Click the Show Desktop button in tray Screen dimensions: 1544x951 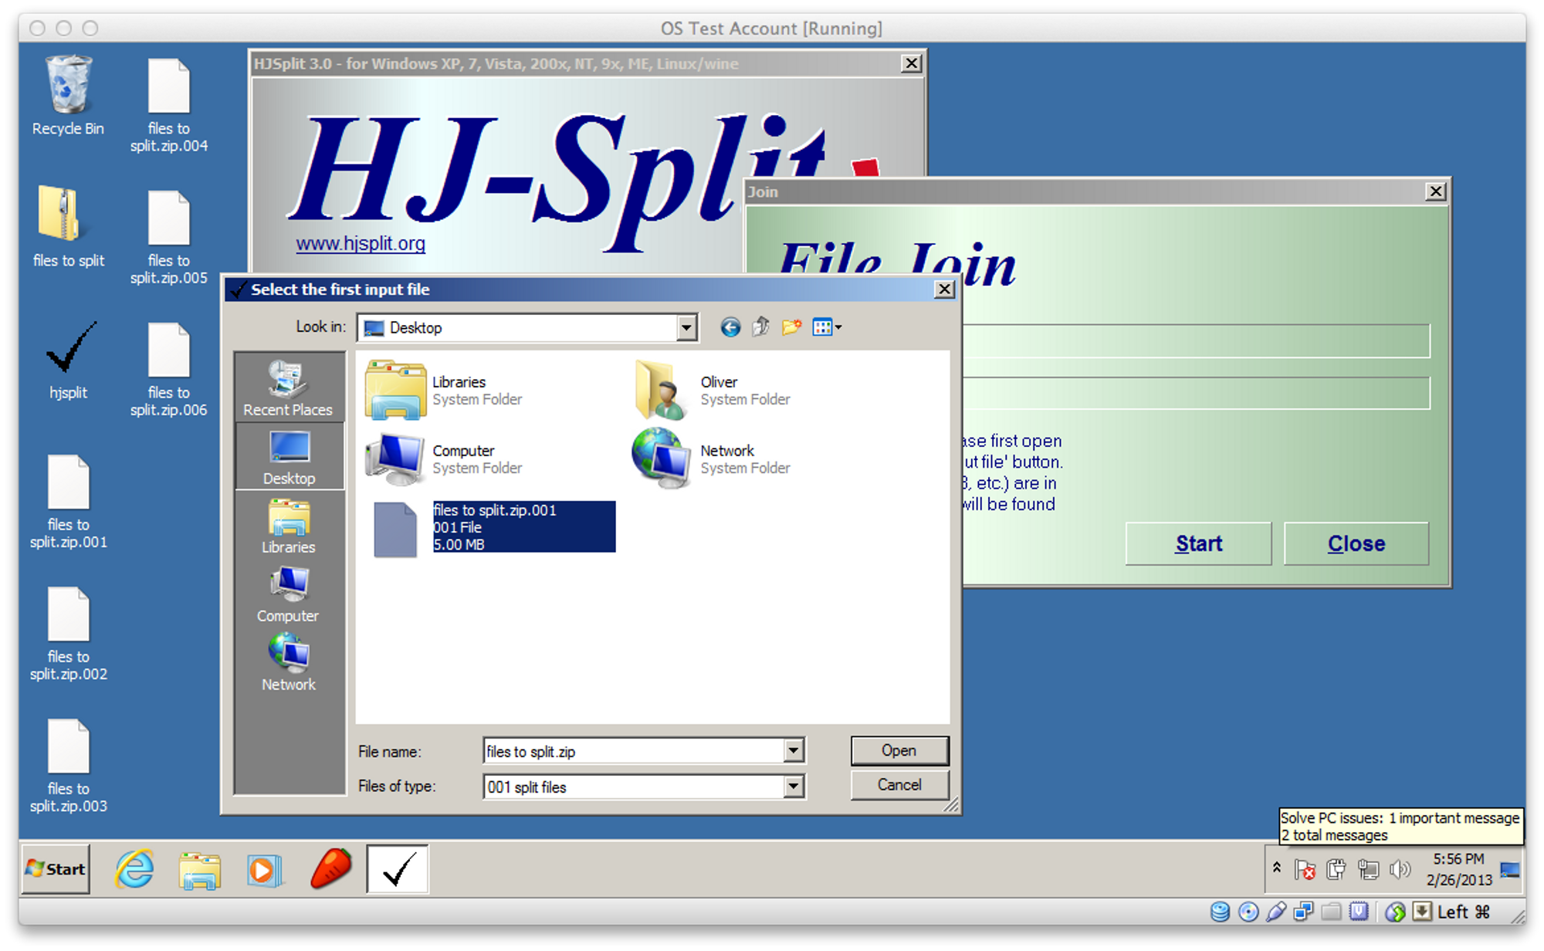pyautogui.click(x=1511, y=870)
